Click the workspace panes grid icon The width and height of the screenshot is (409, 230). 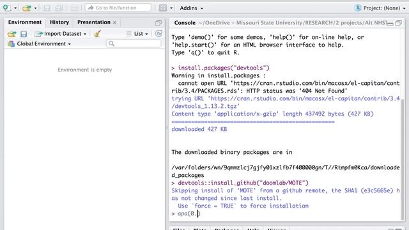[163, 8]
